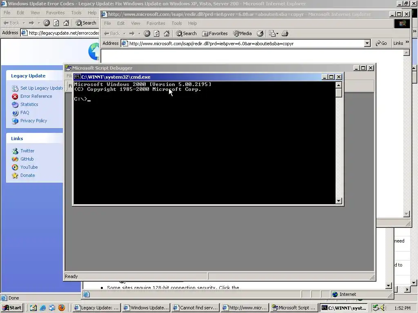Click cmd.exe scrollbar down arrow
The image size is (418, 313).
click(338, 201)
